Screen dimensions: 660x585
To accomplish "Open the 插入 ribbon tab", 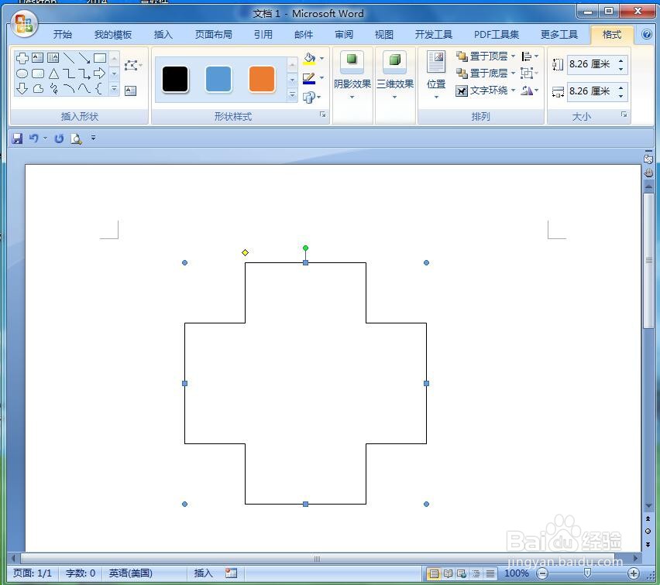I will (x=163, y=35).
